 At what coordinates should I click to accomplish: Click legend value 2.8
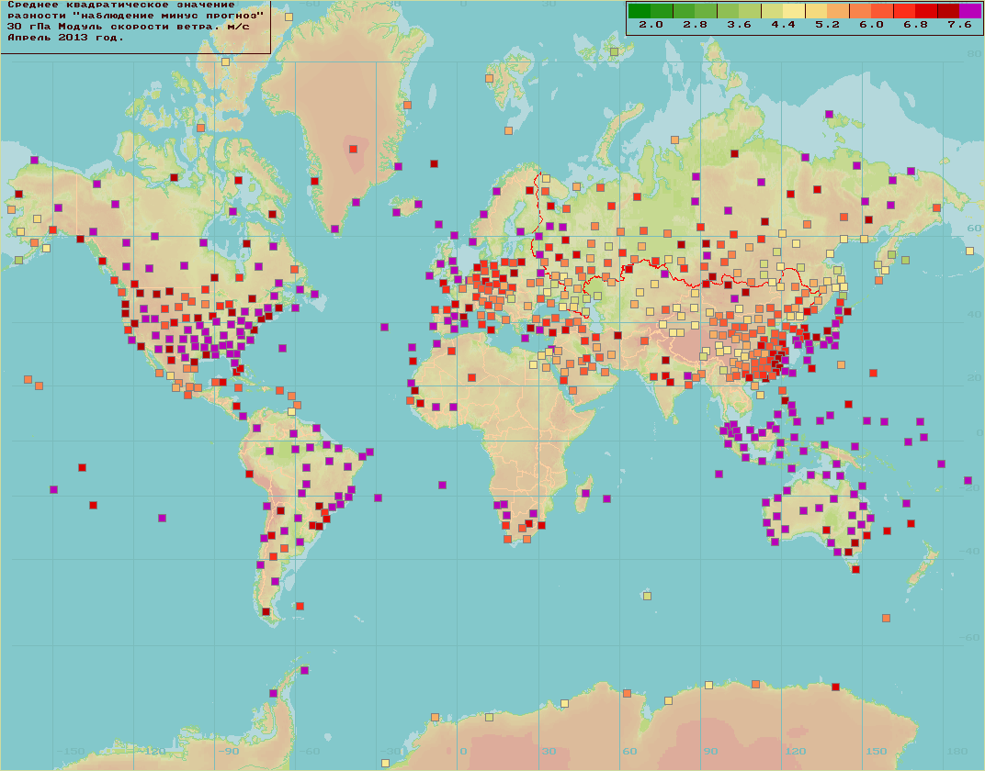coord(695,25)
